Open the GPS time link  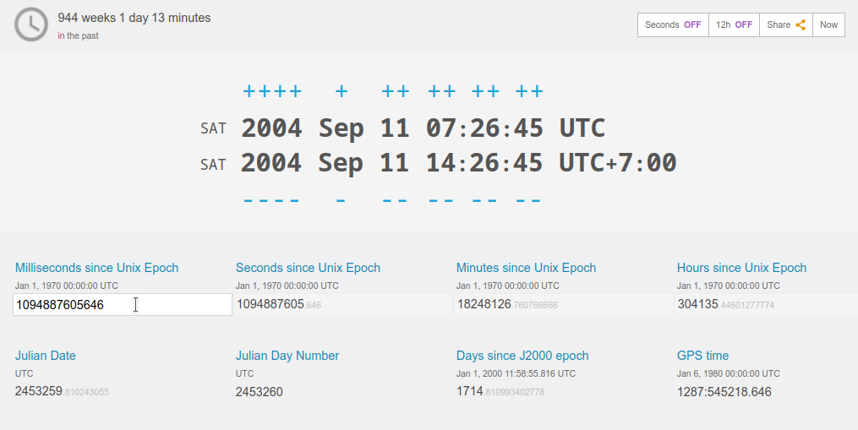point(702,356)
